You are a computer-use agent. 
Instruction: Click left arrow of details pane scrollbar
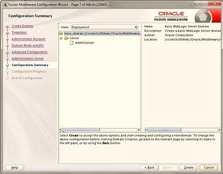pyautogui.click(x=146, y=129)
